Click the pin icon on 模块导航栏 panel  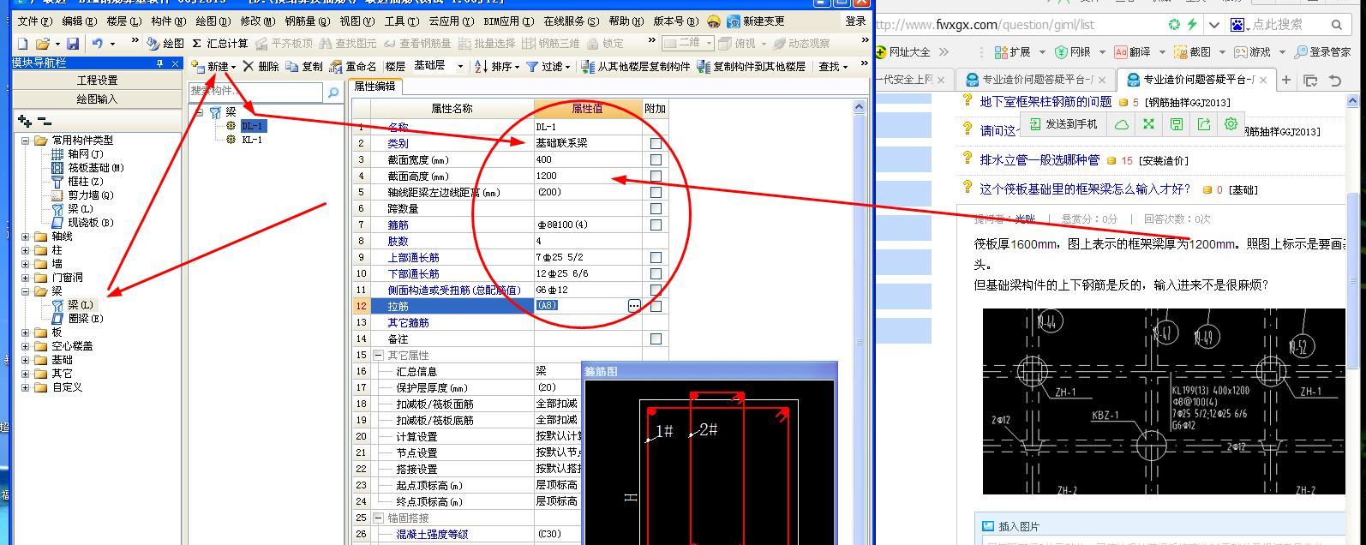[160, 63]
